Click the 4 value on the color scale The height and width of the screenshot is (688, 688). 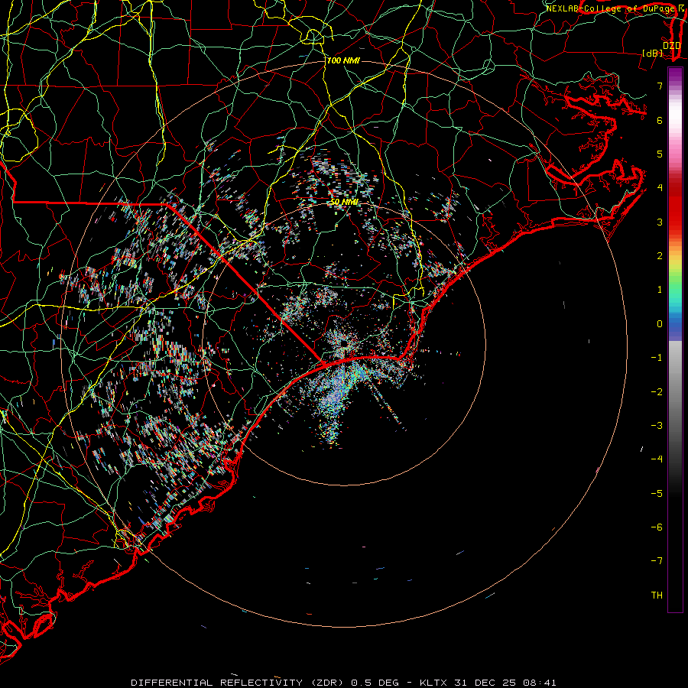(660, 188)
